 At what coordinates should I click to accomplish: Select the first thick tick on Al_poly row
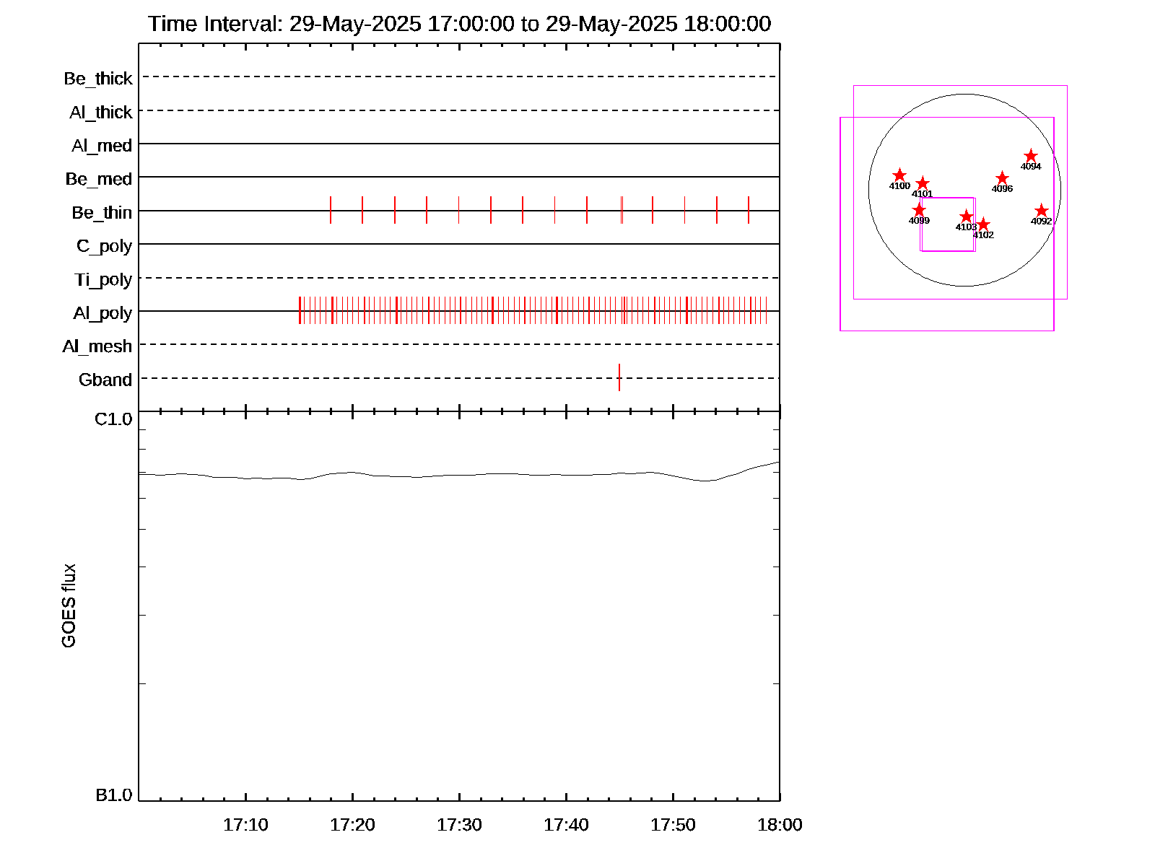(300, 310)
